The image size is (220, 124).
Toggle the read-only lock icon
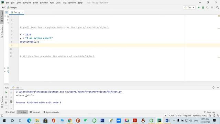click(x=210, y=116)
